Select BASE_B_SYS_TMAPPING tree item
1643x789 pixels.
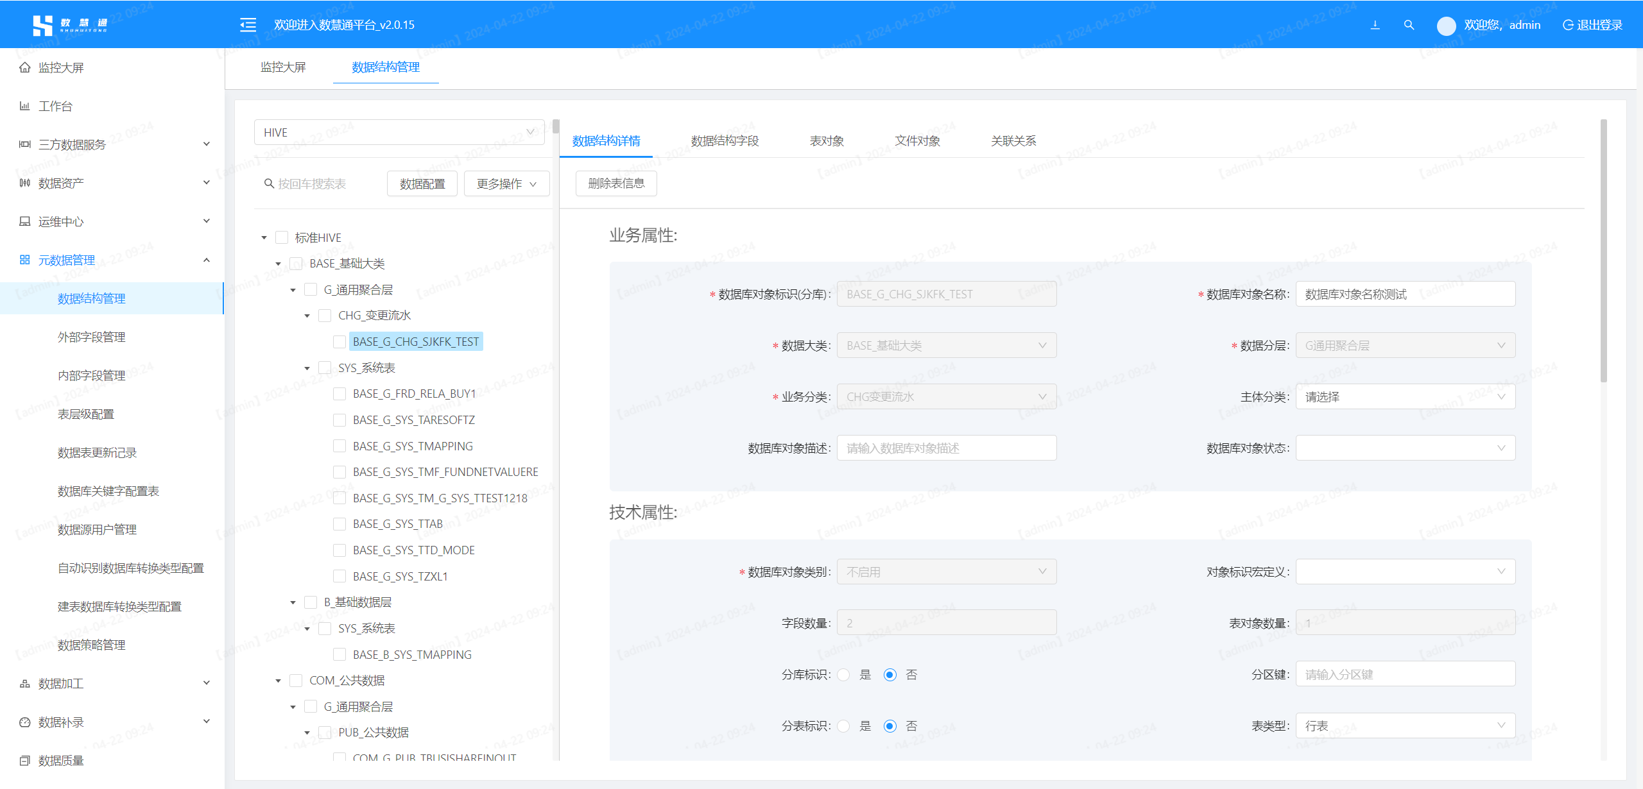click(412, 655)
